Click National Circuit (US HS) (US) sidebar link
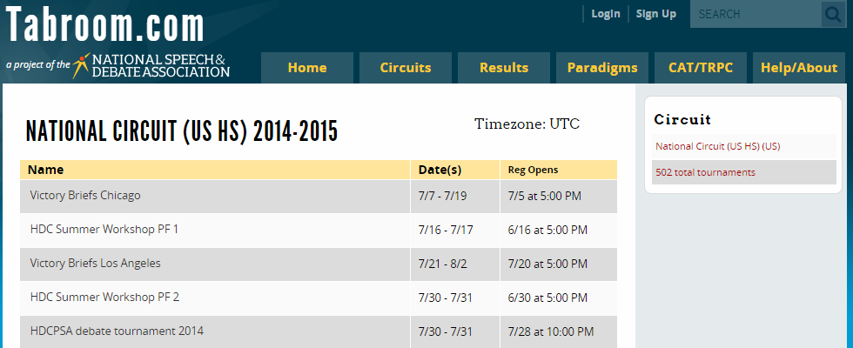The width and height of the screenshot is (853, 348). pyautogui.click(x=717, y=146)
